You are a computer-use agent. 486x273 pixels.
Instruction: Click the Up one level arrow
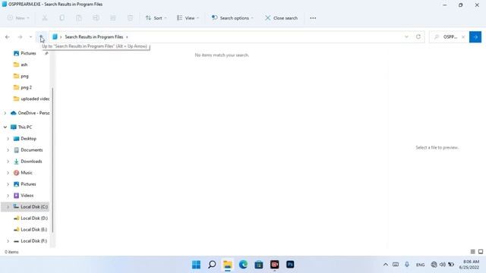point(41,37)
